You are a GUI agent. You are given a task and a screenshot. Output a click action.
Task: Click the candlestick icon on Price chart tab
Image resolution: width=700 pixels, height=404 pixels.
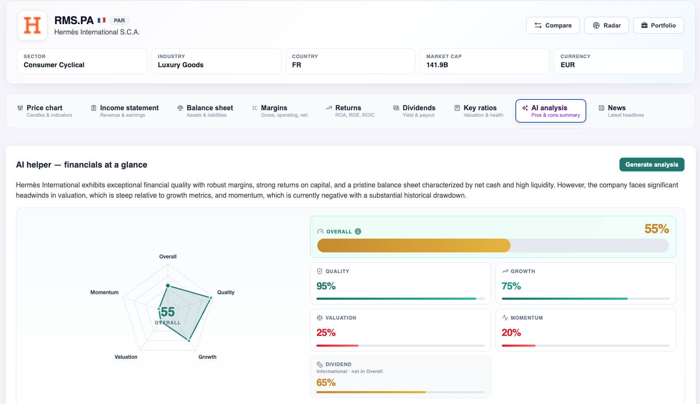[20, 108]
